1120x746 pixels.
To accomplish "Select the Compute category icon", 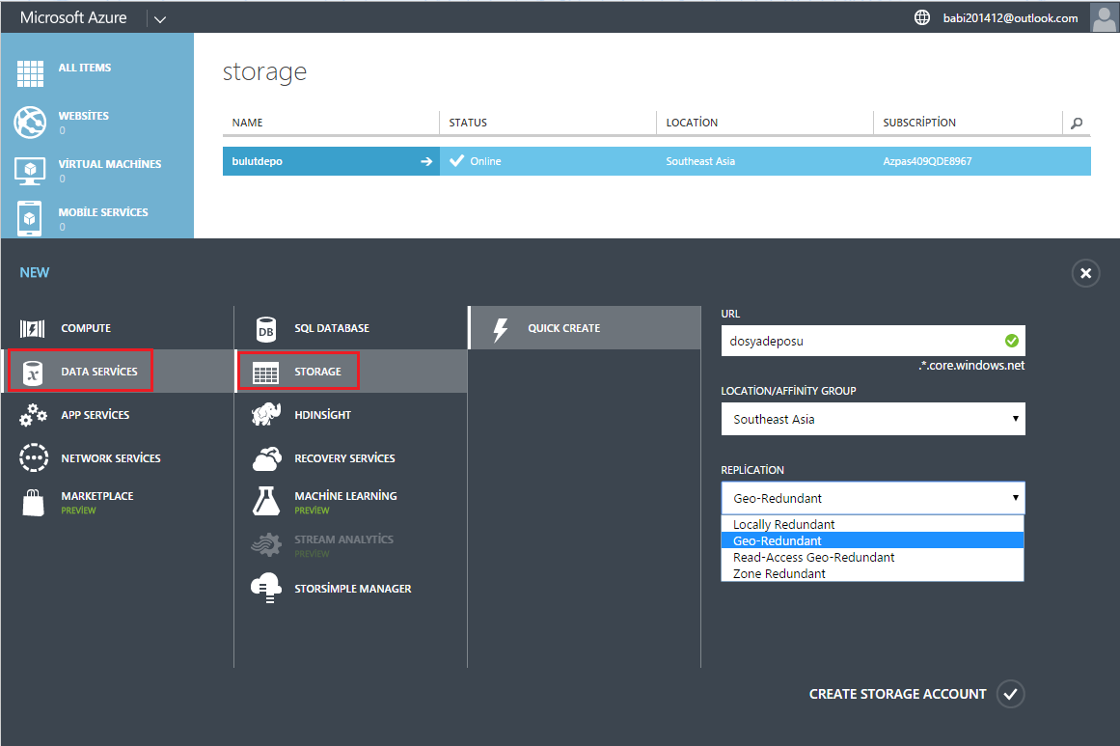I will tap(32, 329).
